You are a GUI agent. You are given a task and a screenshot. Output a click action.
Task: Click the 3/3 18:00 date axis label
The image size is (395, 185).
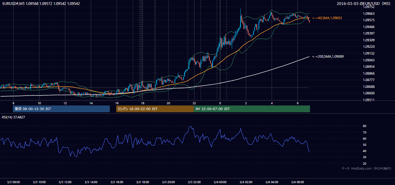pos(143,182)
